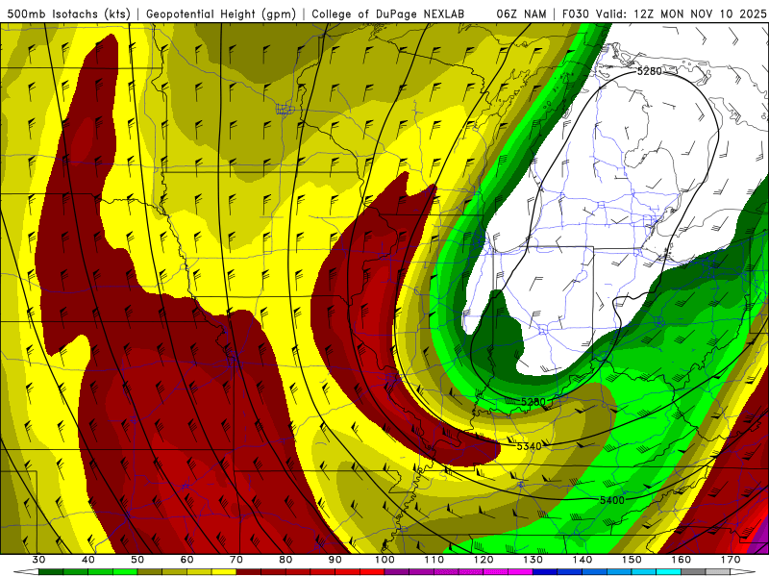Click the '06Z NAM' model run label
The image size is (769, 577).
coord(521,13)
